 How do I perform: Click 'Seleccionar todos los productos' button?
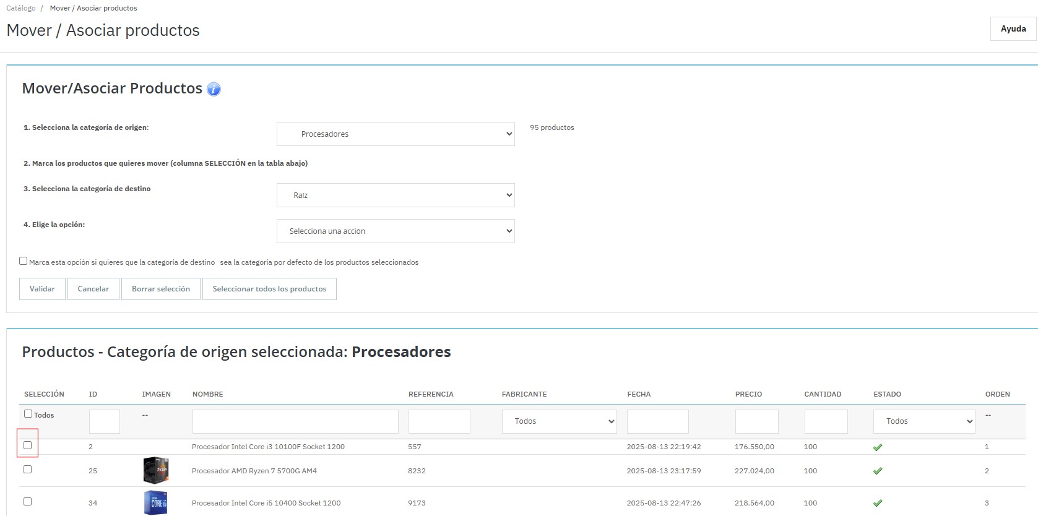click(269, 289)
